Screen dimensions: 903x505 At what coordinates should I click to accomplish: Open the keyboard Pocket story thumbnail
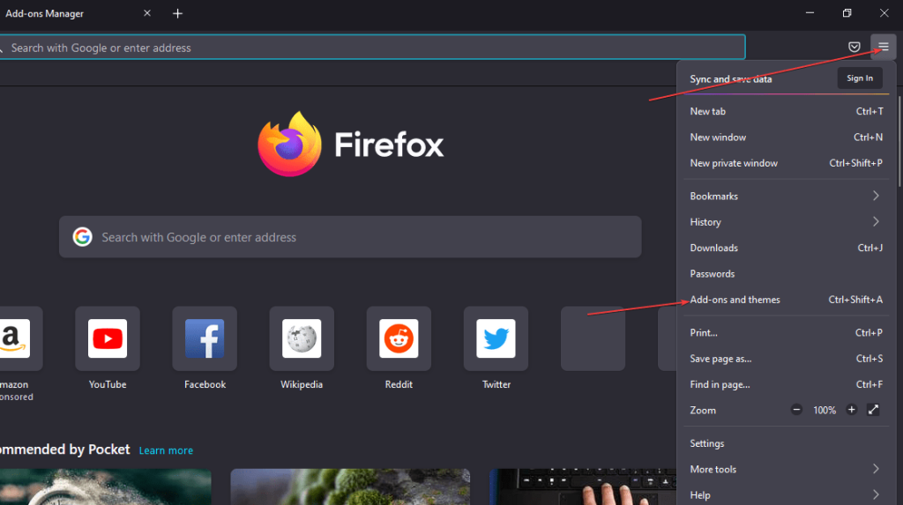[583, 486]
